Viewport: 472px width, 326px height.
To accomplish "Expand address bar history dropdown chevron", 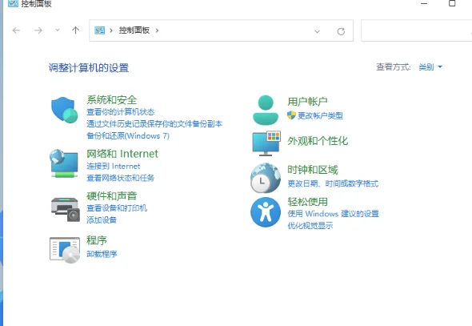I will point(317,31).
